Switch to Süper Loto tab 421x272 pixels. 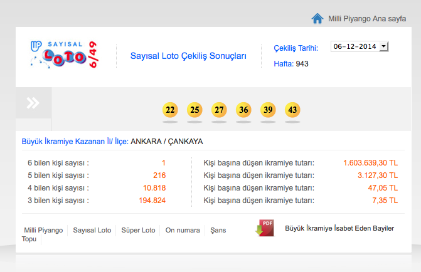[138, 230]
